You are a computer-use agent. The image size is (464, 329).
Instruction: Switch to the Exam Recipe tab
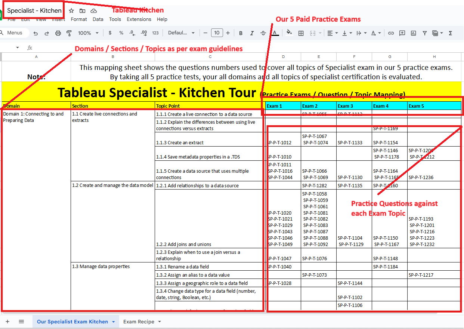point(139,322)
